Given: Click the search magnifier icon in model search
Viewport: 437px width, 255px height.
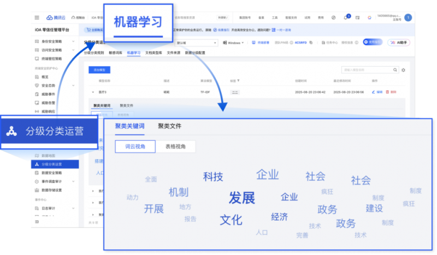Looking at the screenshot, I should coord(395,70).
